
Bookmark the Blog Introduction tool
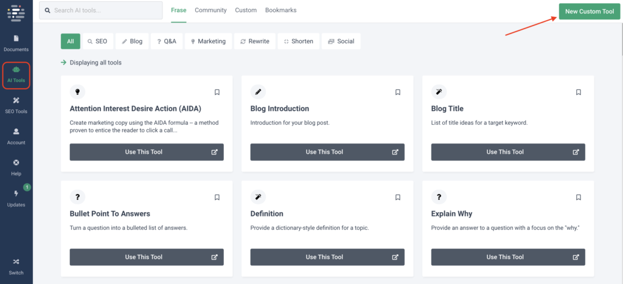[397, 92]
